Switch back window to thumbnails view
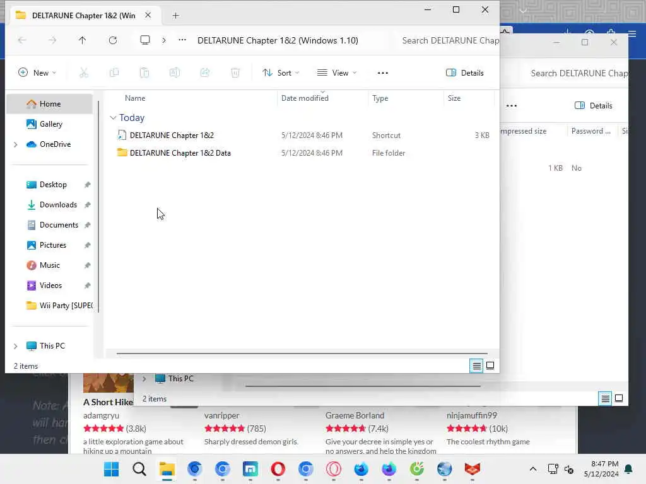The width and height of the screenshot is (646, 484). [x=619, y=398]
